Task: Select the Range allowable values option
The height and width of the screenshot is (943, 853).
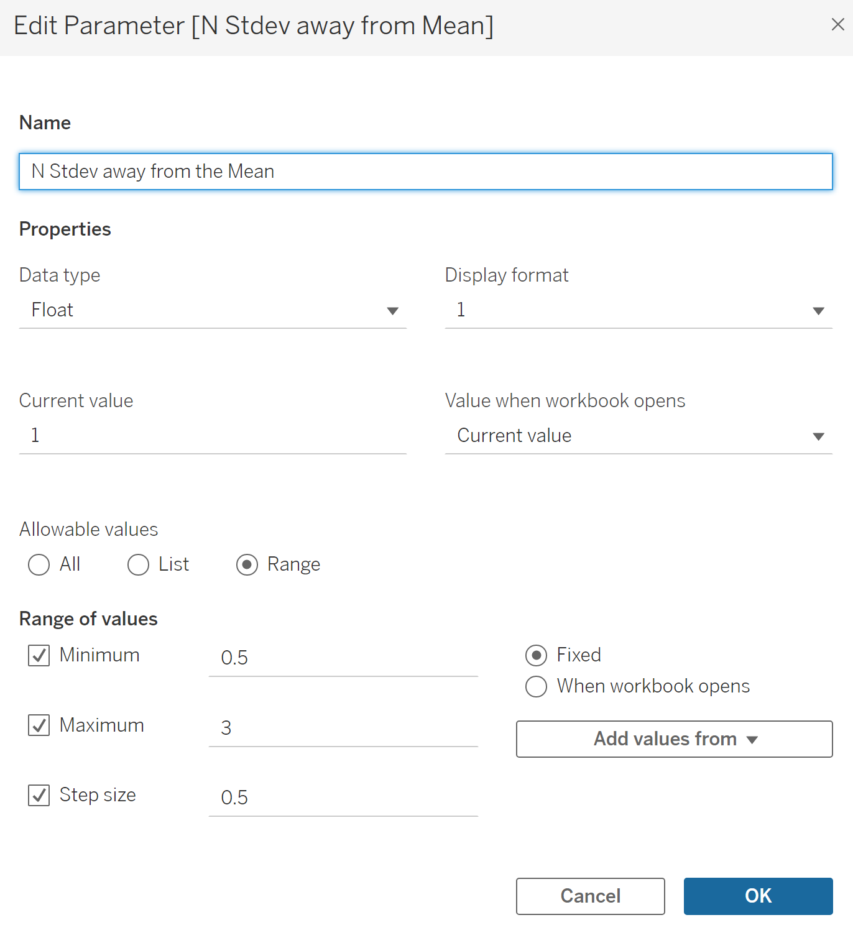Action: (x=247, y=565)
